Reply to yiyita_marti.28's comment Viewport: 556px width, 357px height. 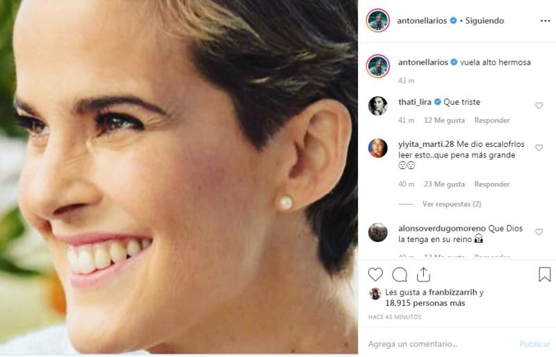[x=492, y=184]
